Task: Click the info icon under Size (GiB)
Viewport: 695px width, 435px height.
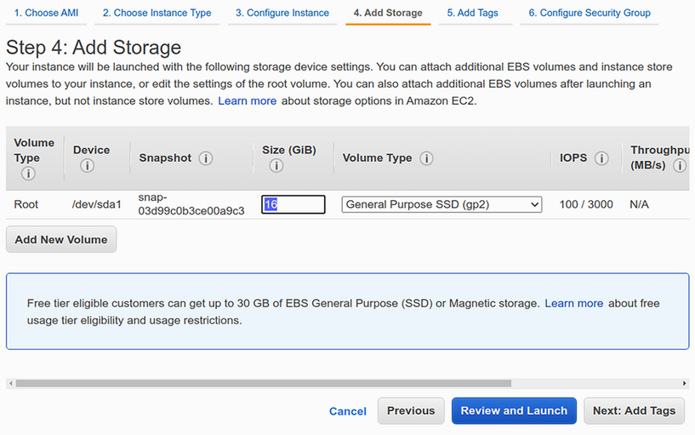Action: click(x=276, y=166)
